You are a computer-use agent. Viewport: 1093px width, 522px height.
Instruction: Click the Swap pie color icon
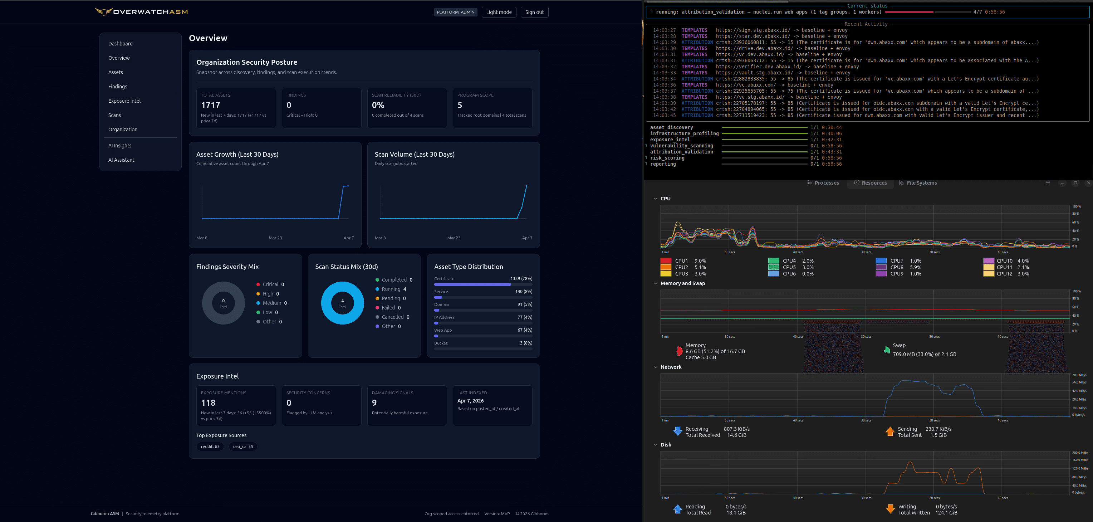pyautogui.click(x=886, y=350)
